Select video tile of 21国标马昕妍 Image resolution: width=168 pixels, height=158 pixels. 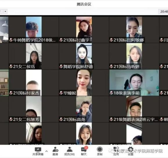134,56
